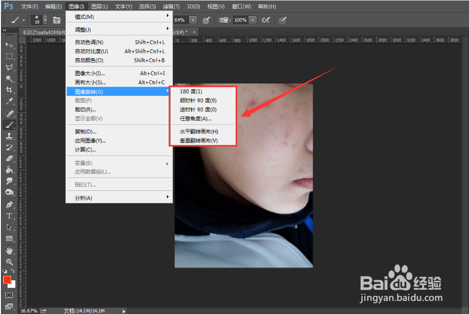469x314 pixels.
Task: Select the Polygonal Lasso tool
Action: [x=9, y=67]
